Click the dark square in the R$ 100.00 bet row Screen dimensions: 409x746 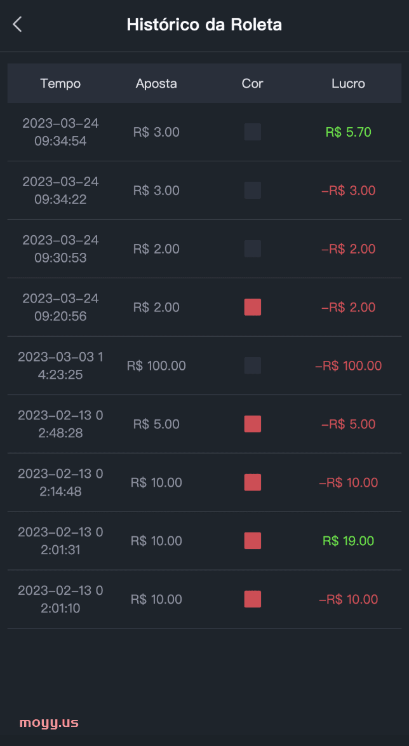pyautogui.click(x=253, y=365)
